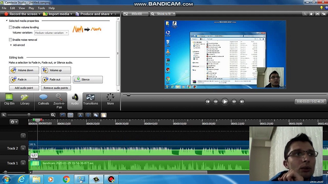
Task: Detach the preview window
Action: click(x=324, y=14)
